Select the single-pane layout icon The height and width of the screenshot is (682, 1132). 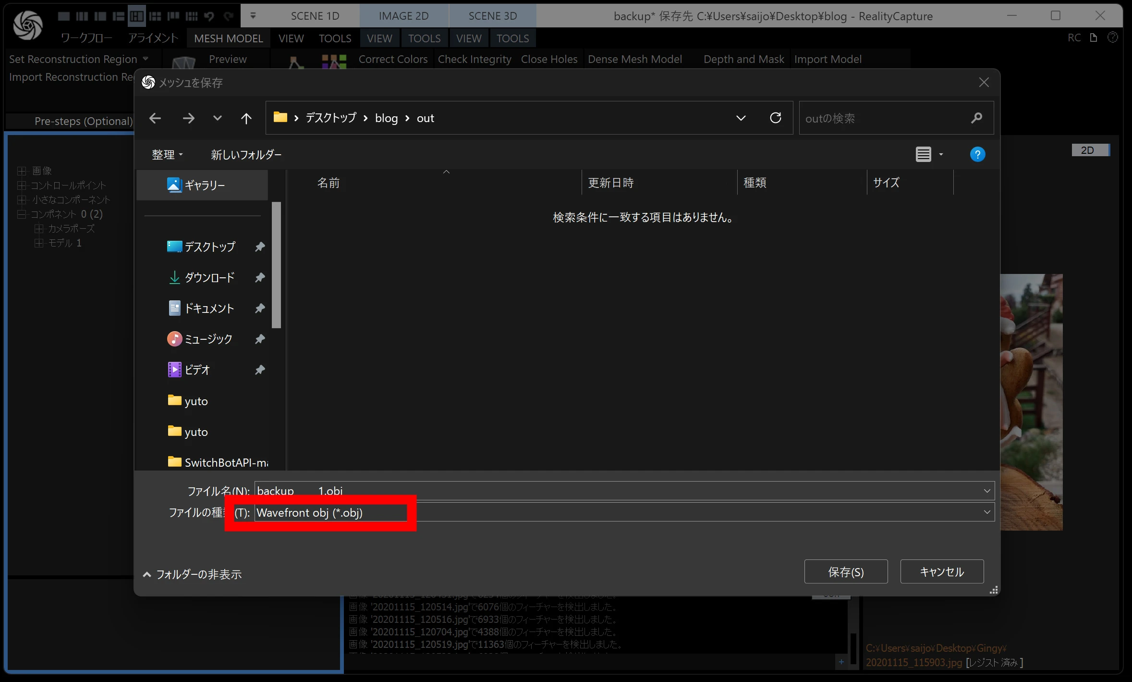point(63,16)
